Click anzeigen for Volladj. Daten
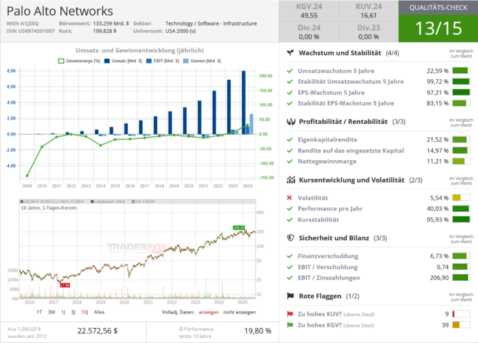The width and height of the screenshot is (478, 343). (209, 312)
